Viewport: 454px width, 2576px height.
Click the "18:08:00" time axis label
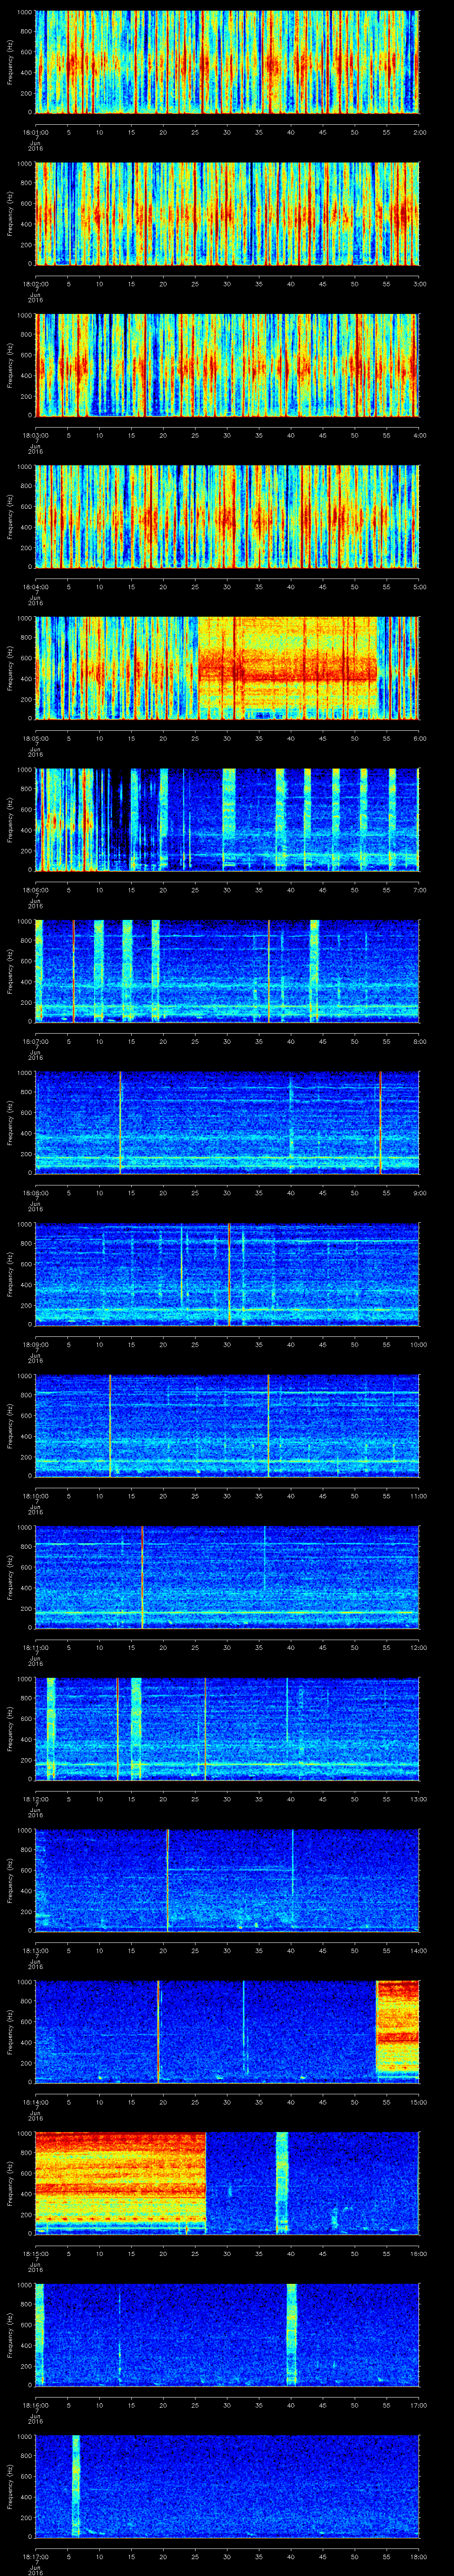[35, 1192]
